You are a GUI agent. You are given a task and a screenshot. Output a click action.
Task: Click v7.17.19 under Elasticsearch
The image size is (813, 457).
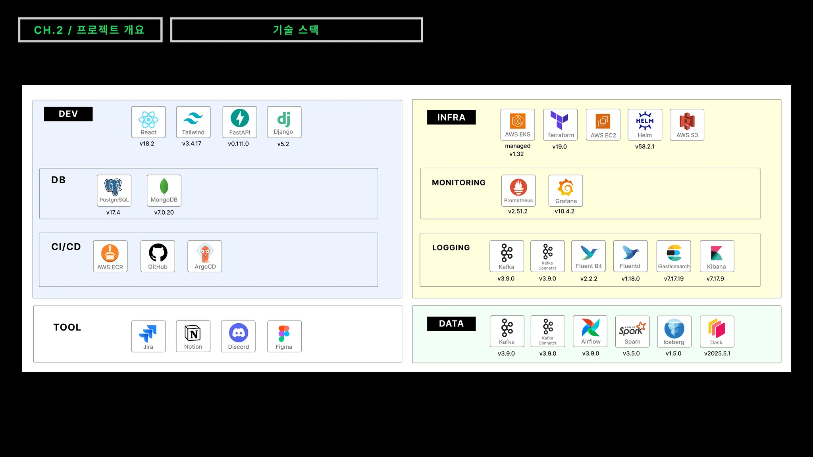[x=674, y=278]
